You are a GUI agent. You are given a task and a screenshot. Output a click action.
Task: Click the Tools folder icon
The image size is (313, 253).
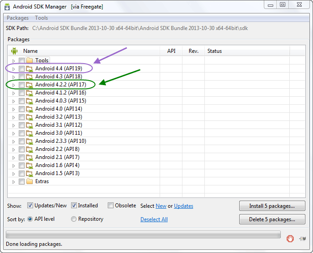tap(30, 60)
